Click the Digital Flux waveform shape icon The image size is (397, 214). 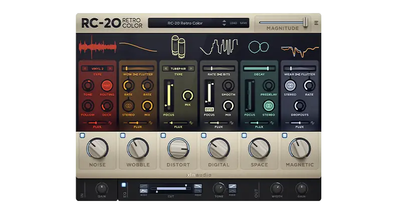point(232,123)
